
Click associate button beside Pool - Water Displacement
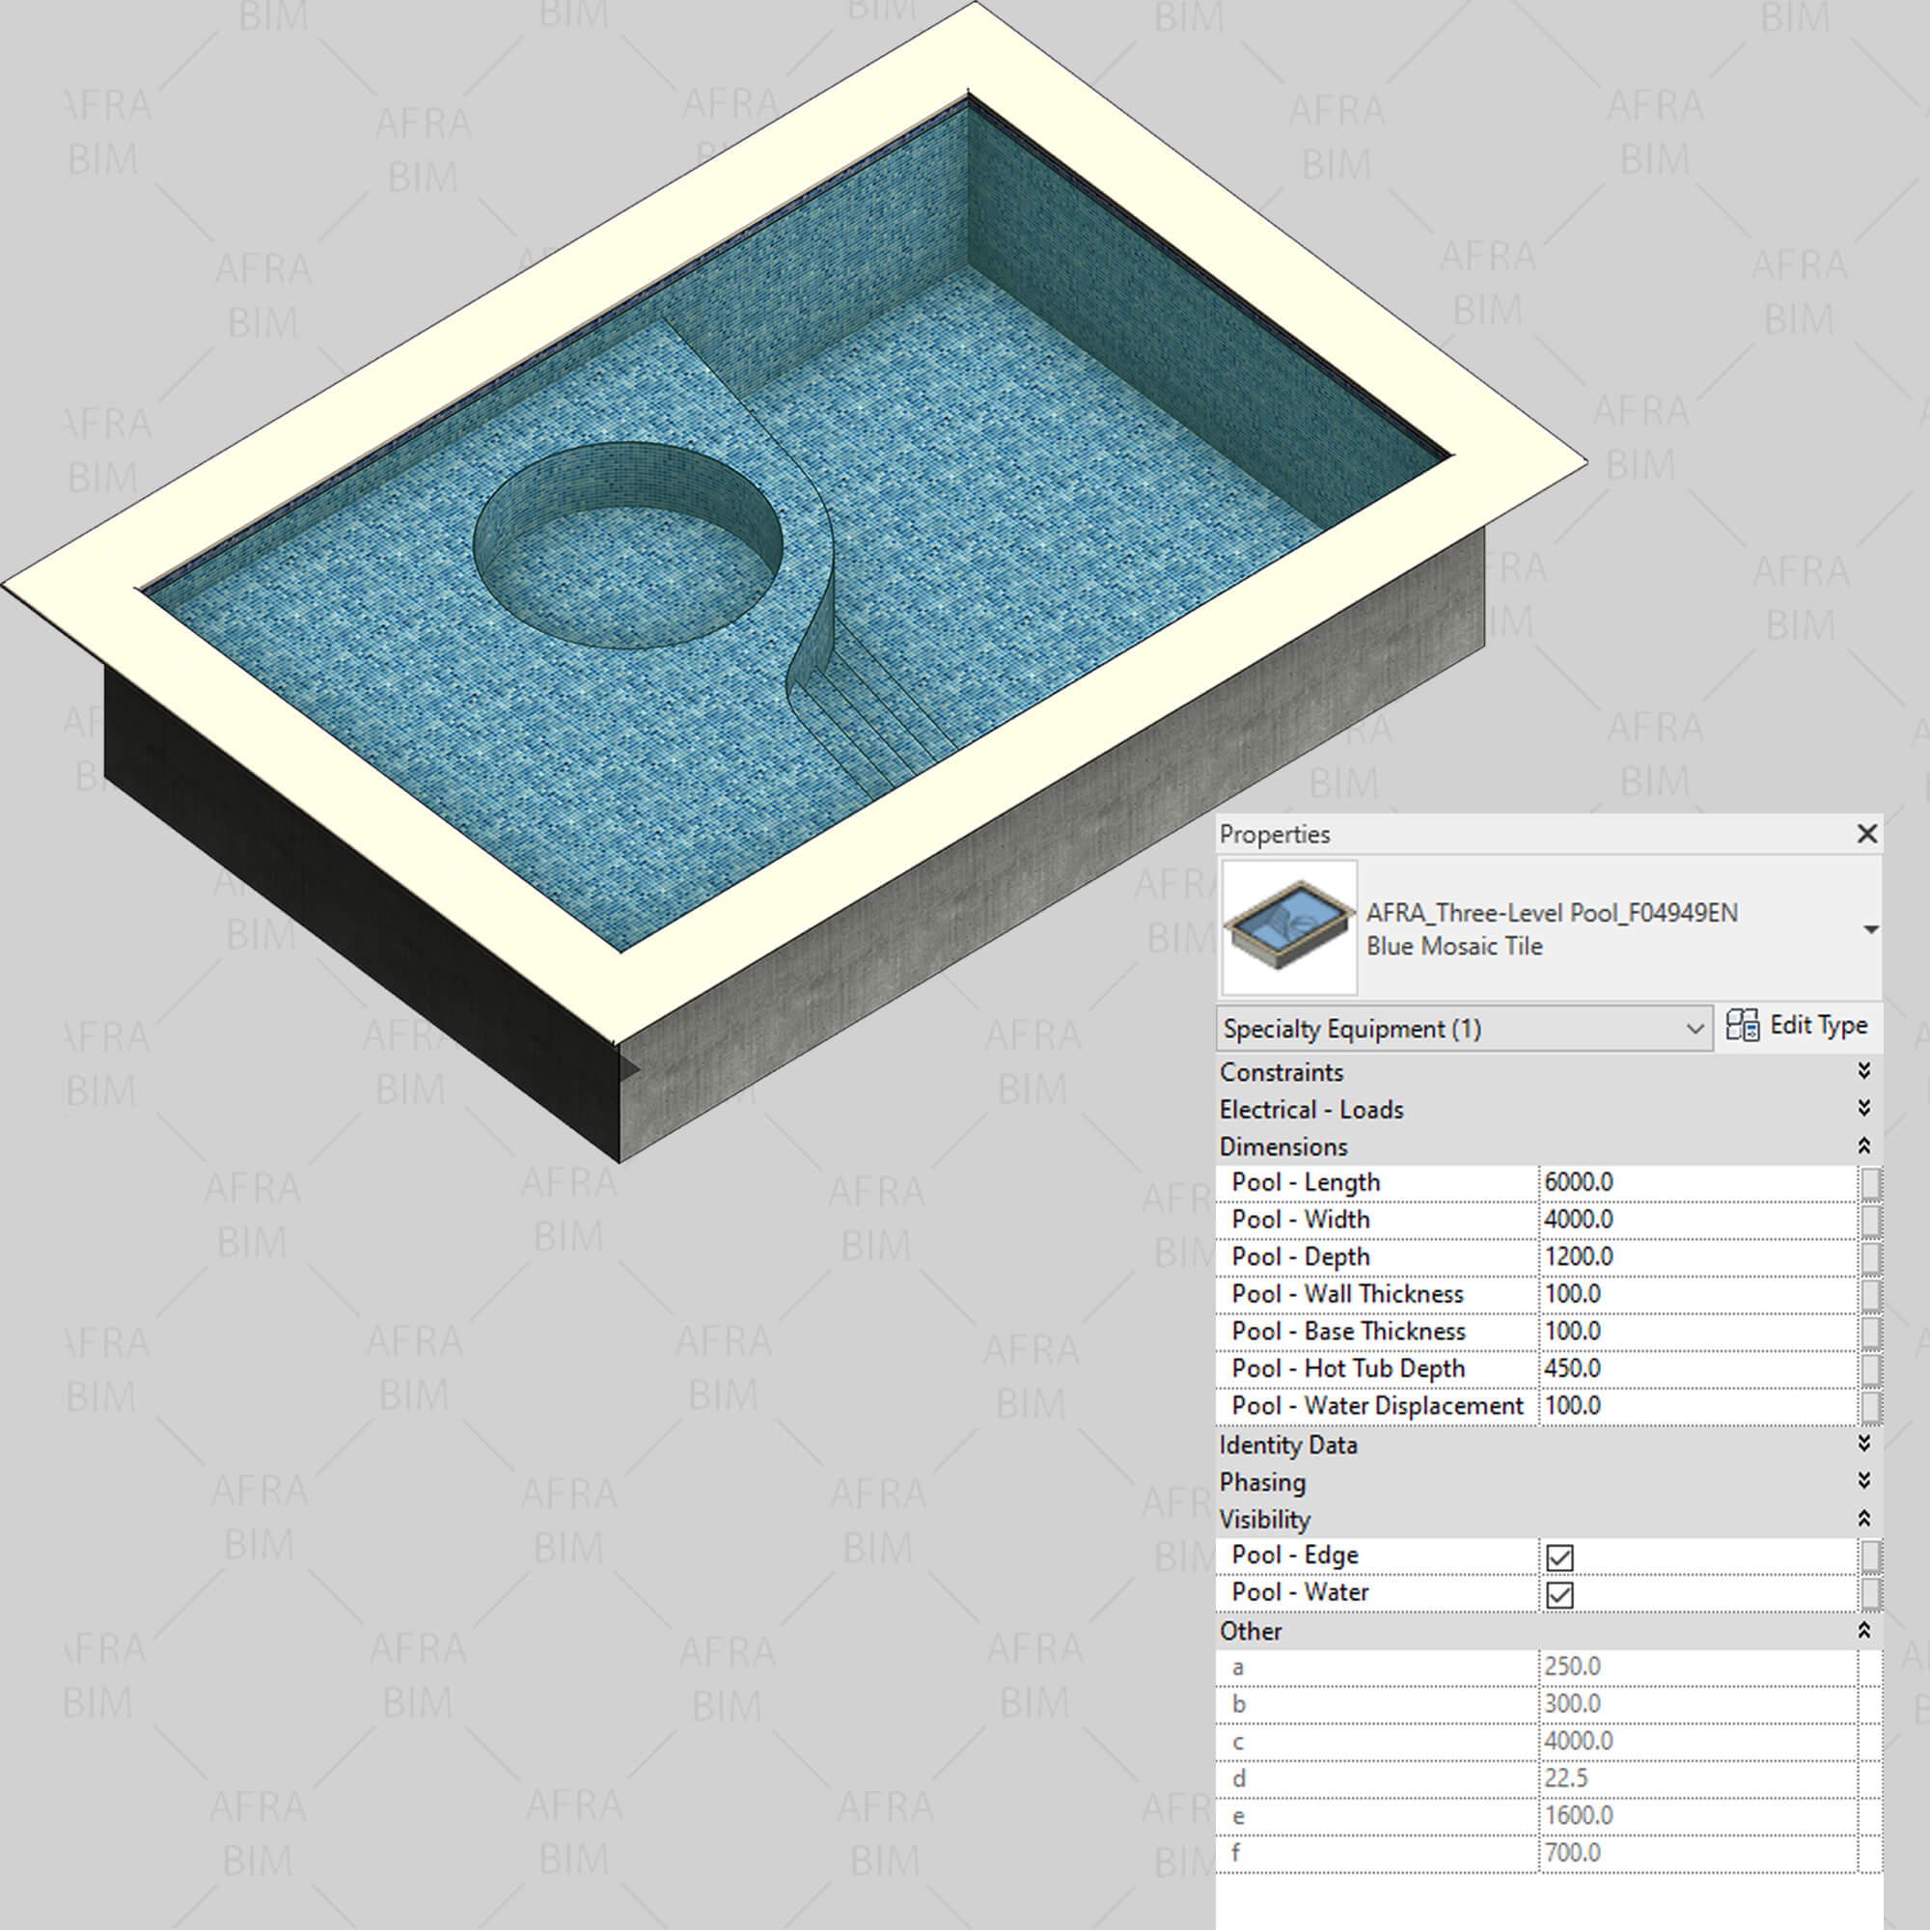1870,1407
